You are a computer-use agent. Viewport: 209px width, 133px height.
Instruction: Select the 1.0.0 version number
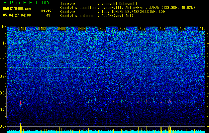[x=45, y=3]
